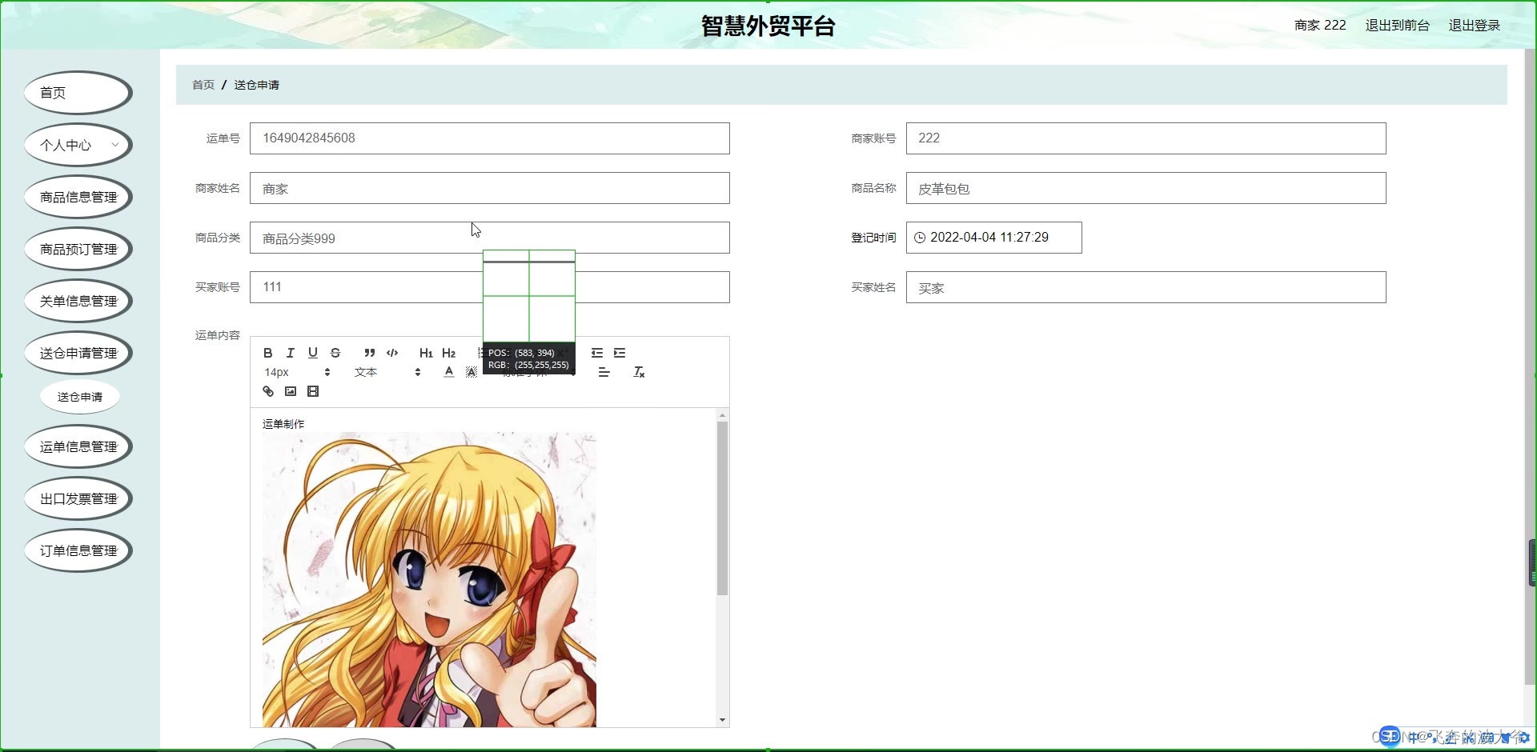This screenshot has width=1537, height=752.
Task: Open 出口发票管理 in the sidebar
Action: click(78, 498)
